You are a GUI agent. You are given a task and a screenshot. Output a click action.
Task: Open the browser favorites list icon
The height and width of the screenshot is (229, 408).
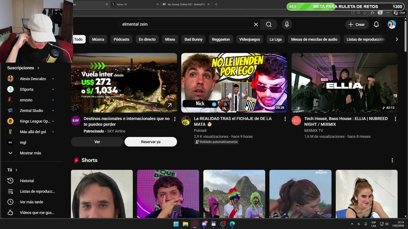coord(372,13)
